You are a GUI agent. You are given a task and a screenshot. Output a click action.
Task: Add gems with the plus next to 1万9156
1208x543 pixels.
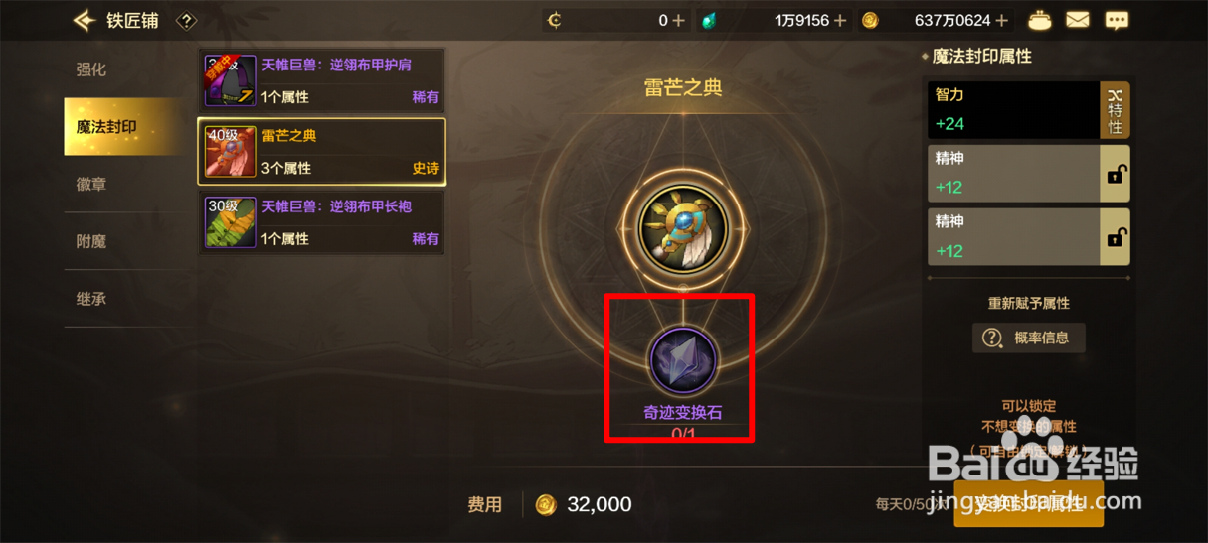click(x=840, y=20)
